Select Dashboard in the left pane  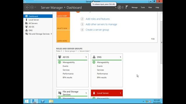(x=38, y=16)
